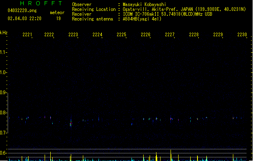253x161 pixels.
Task: Click the date stamp 02.04.03 22:20
Action: pos(25,19)
